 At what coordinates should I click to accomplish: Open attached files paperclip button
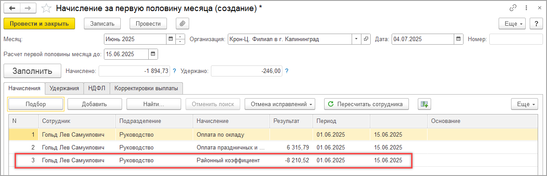click(182, 23)
